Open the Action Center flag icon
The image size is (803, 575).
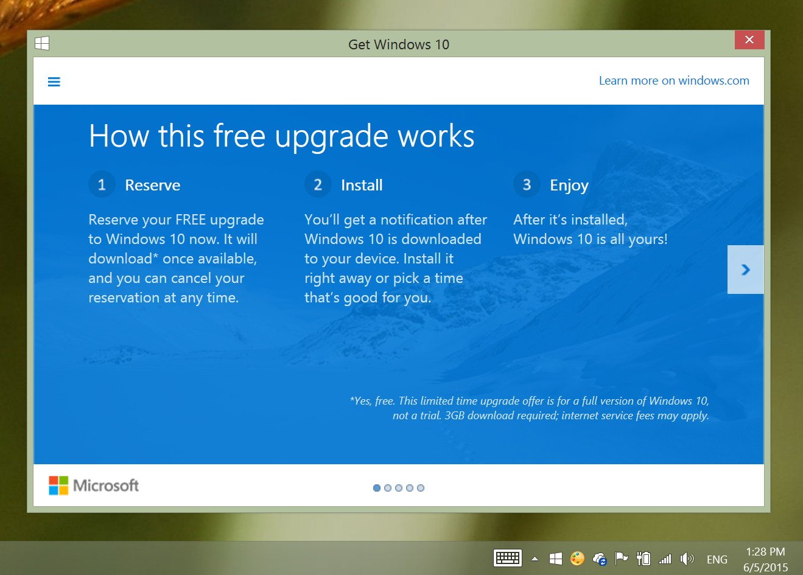coord(621,559)
